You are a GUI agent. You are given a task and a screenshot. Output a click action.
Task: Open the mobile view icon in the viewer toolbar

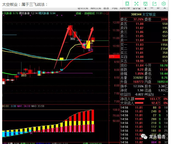127,4
